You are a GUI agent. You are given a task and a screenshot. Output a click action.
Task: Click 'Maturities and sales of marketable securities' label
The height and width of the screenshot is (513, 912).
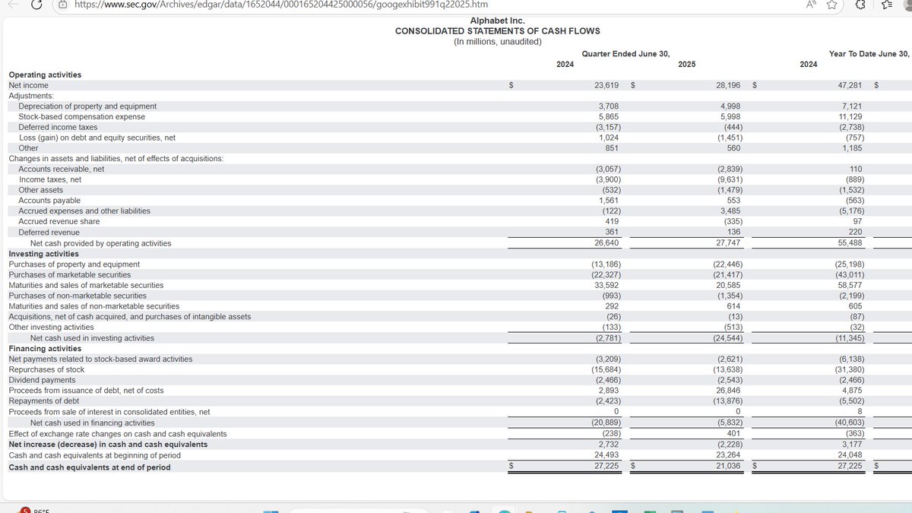click(86, 285)
